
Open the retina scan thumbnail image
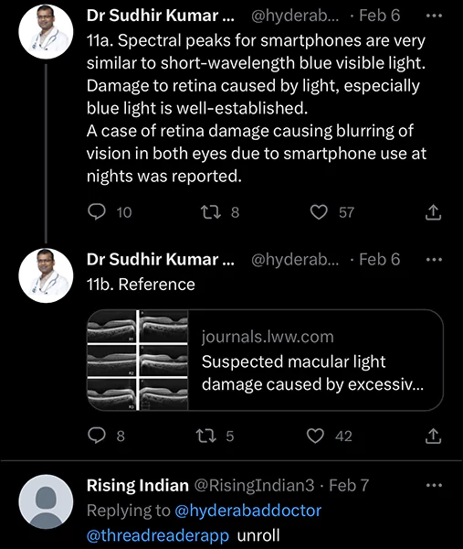coord(137,360)
